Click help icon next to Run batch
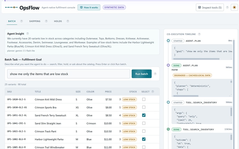 point(155,74)
